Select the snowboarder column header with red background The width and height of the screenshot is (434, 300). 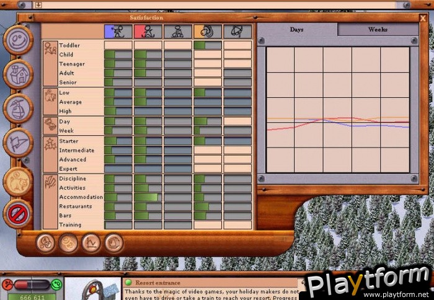click(x=148, y=32)
